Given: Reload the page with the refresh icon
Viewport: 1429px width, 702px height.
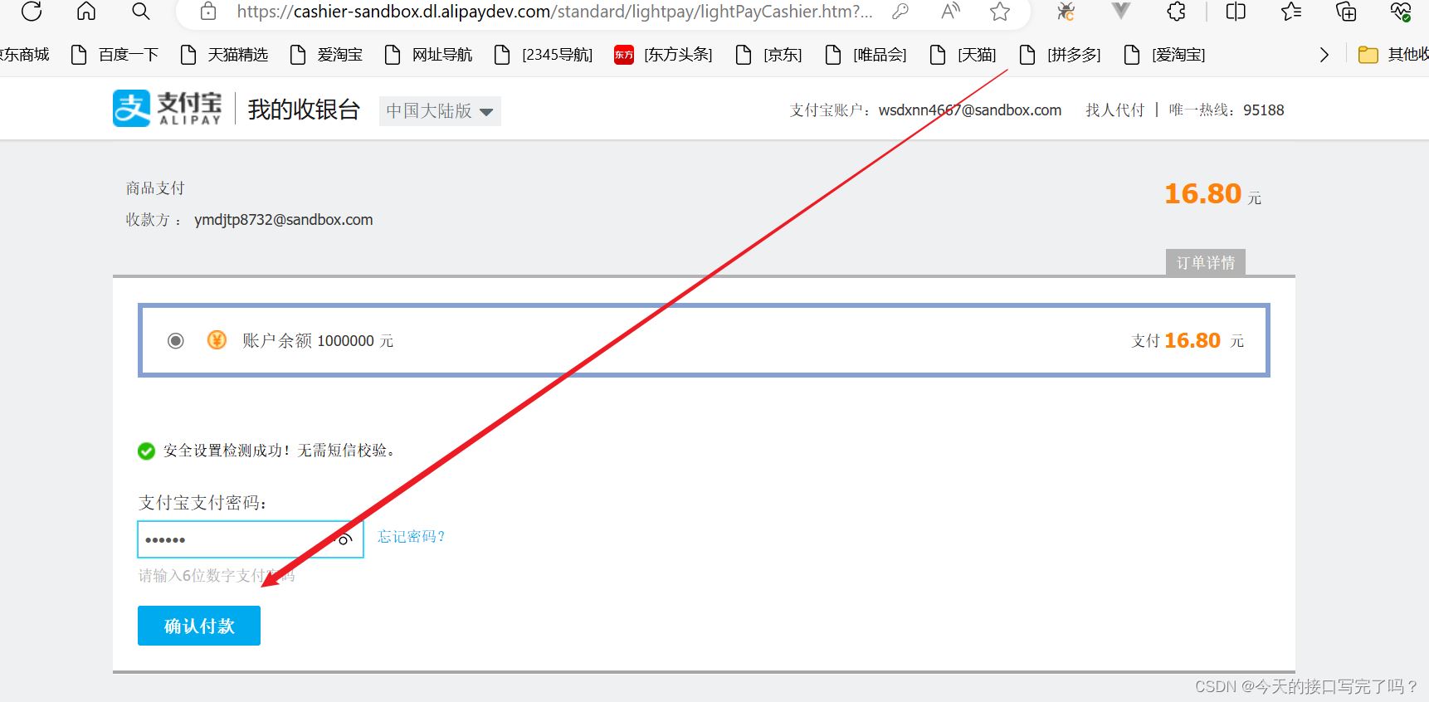Looking at the screenshot, I should [32, 11].
